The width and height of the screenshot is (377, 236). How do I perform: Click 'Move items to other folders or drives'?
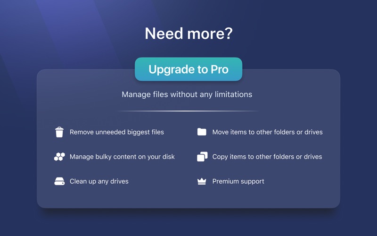pyautogui.click(x=267, y=132)
